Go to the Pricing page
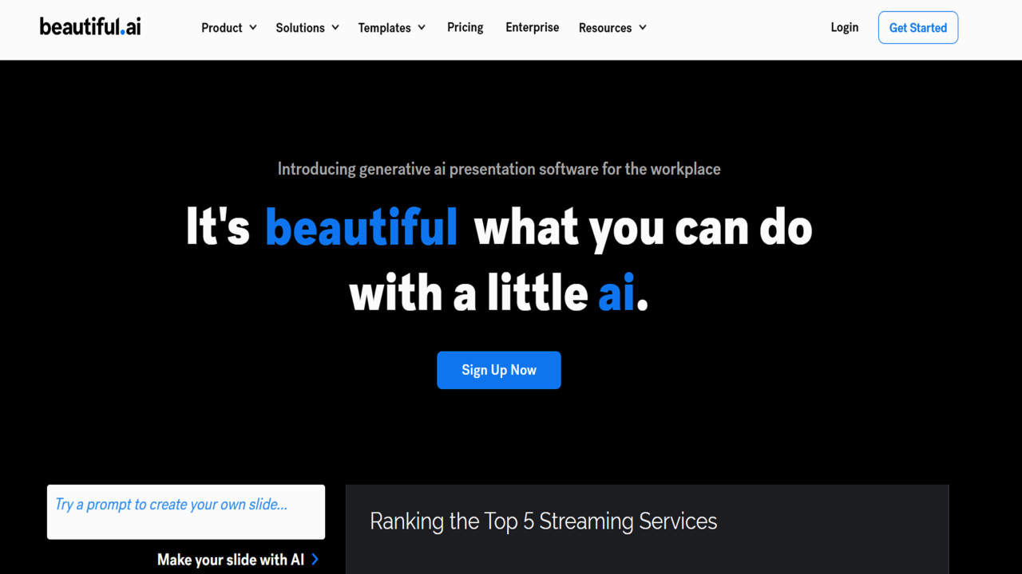 [x=465, y=28]
